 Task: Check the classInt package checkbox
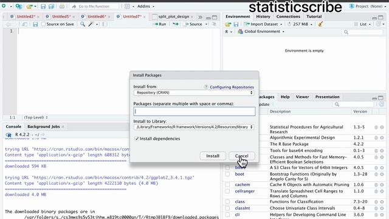click(x=227, y=208)
